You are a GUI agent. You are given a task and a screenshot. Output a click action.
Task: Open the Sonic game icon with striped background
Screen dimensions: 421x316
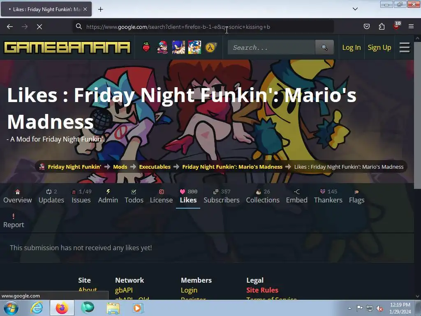(178, 47)
